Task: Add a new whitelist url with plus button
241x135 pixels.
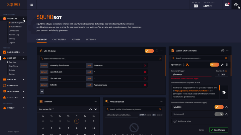Action: 42,91
